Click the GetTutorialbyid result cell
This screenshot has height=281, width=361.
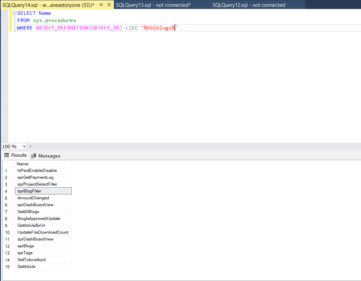32,260
